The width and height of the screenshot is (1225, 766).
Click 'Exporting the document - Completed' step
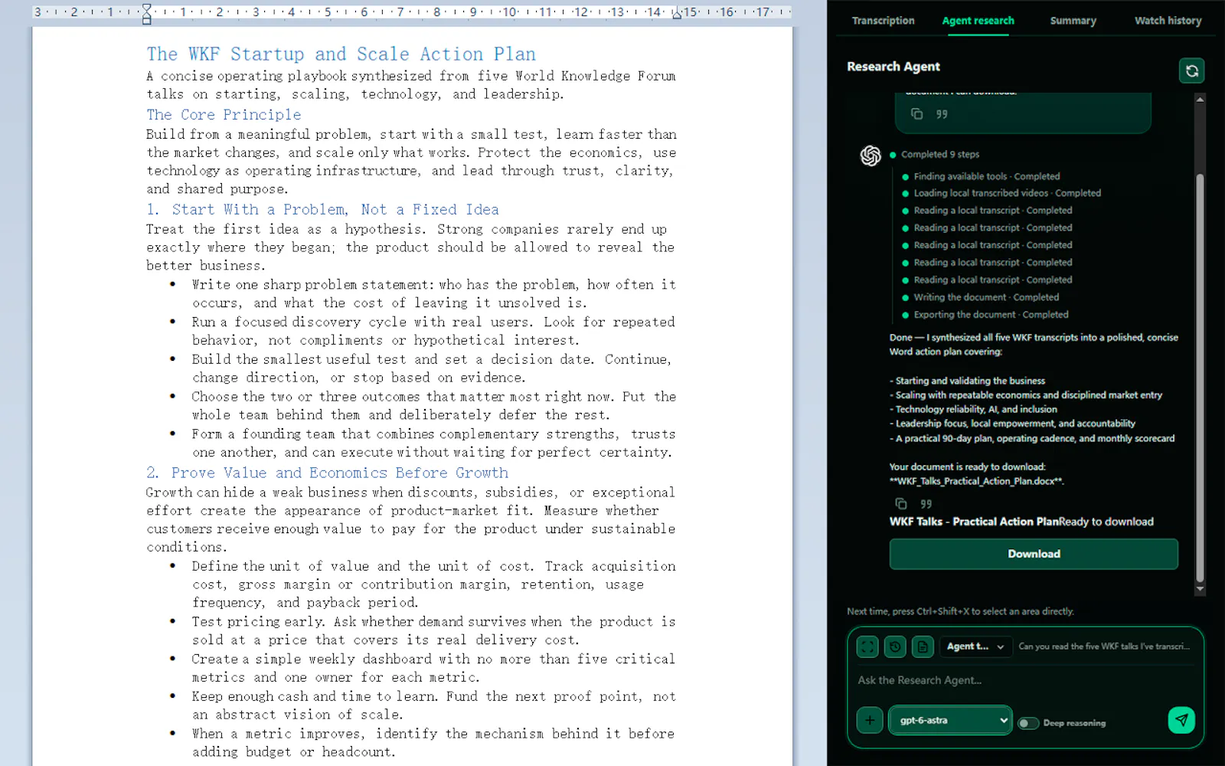pyautogui.click(x=991, y=315)
